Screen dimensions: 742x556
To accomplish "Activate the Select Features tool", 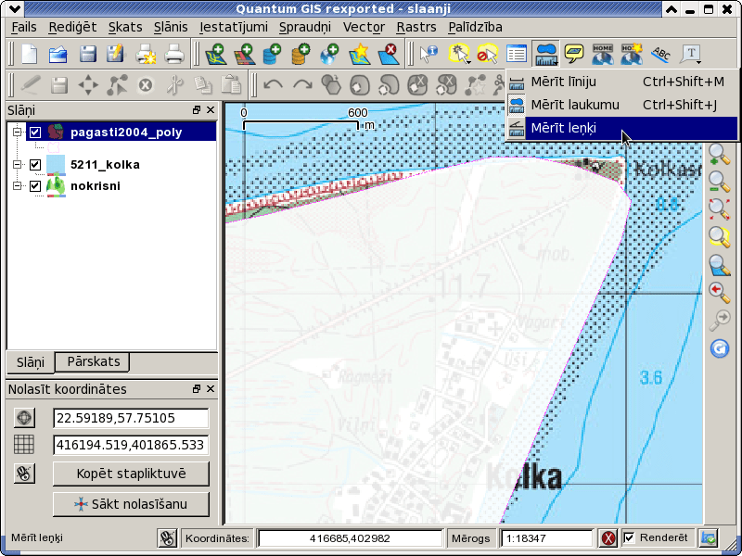I will [x=457, y=54].
